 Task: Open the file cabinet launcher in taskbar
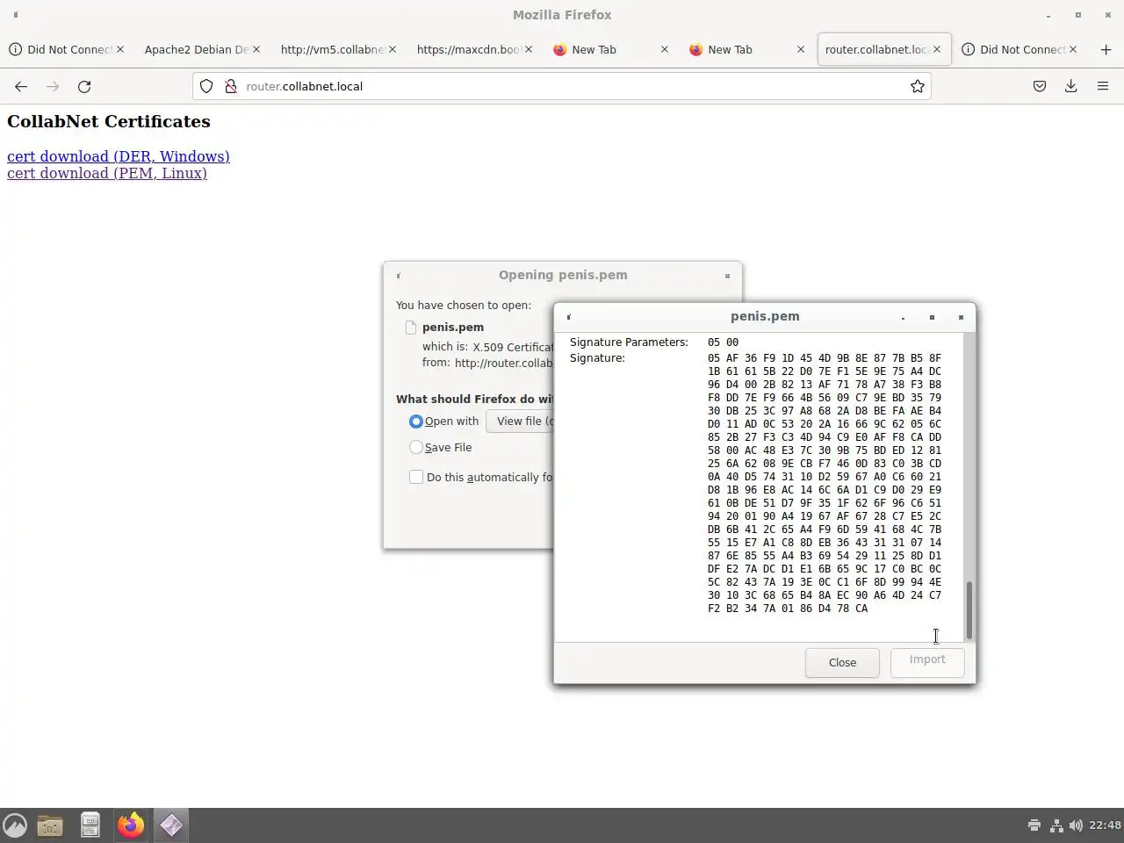pyautogui.click(x=90, y=825)
